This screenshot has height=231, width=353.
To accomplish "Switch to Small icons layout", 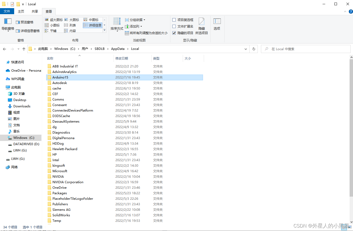I will [x=52, y=25].
